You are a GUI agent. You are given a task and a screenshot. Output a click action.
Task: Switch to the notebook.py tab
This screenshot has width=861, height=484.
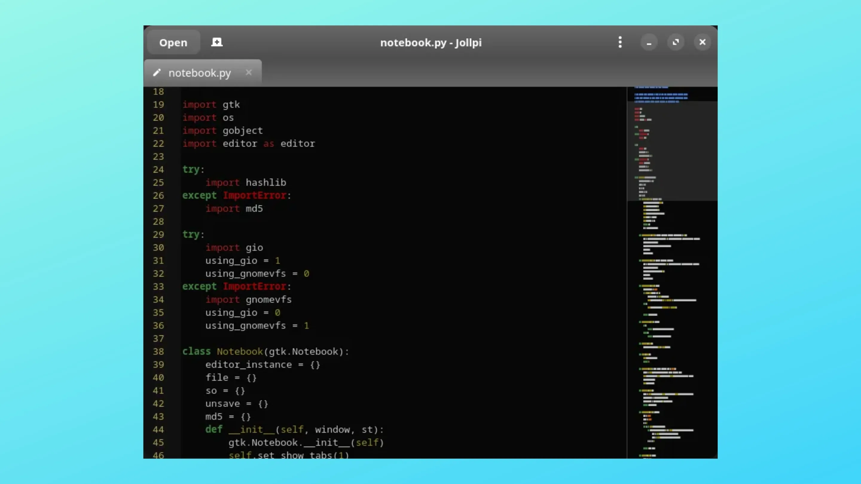click(199, 73)
